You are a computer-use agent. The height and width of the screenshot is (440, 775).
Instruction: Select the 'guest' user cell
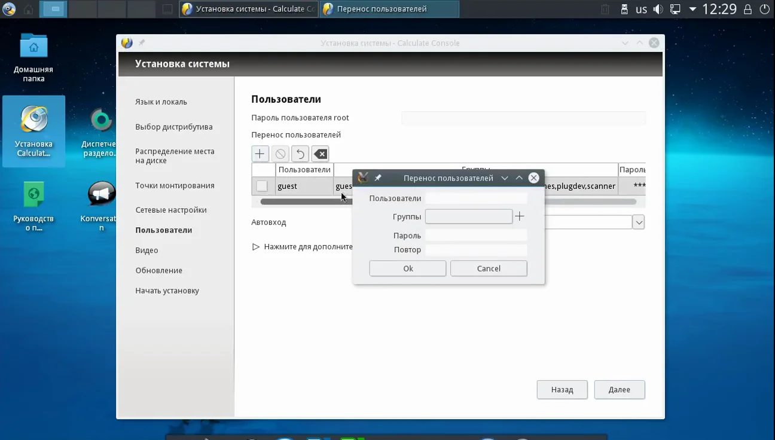click(304, 186)
